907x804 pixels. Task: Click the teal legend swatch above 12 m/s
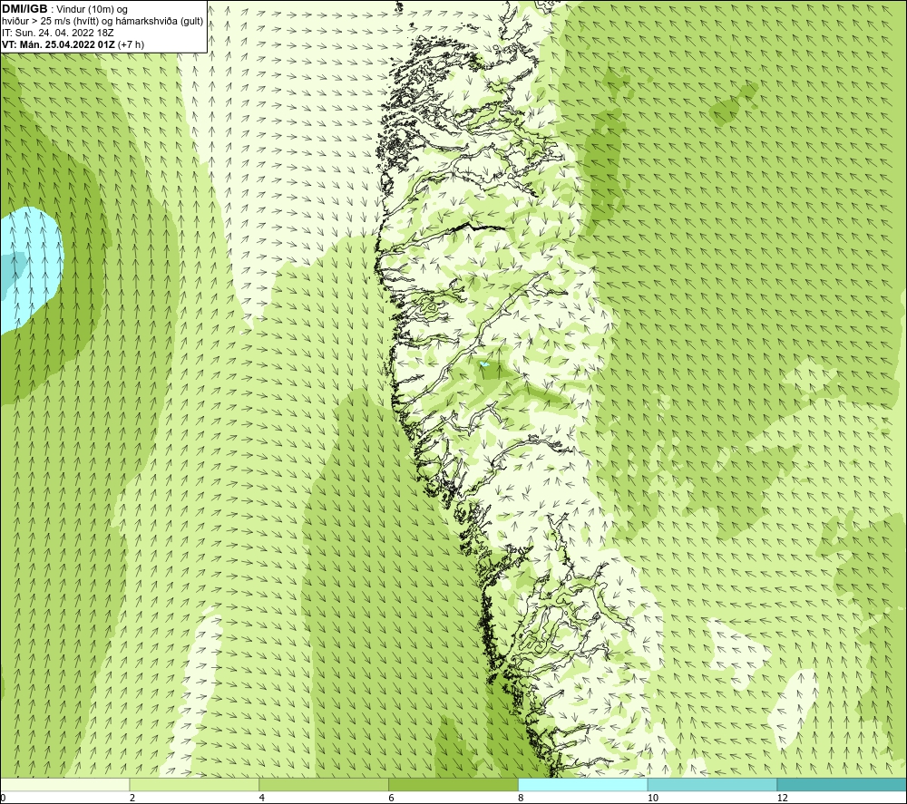click(x=843, y=785)
